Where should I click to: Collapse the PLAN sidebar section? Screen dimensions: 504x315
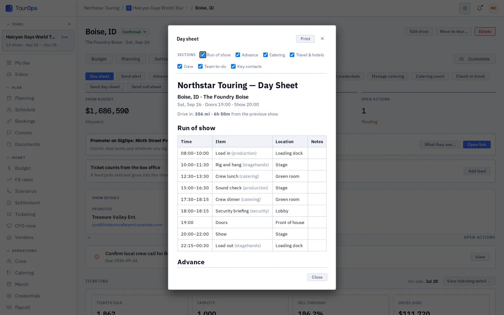point(14,88)
